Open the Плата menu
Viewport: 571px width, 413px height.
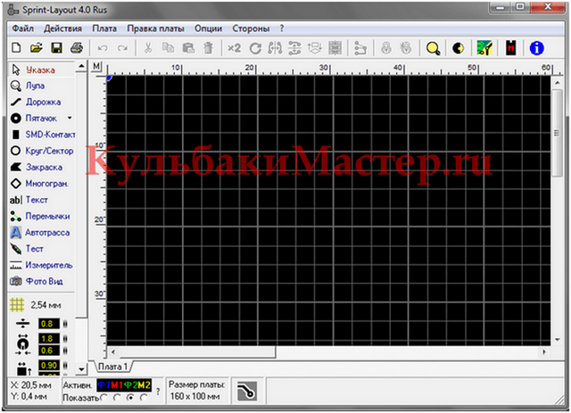pyautogui.click(x=104, y=29)
